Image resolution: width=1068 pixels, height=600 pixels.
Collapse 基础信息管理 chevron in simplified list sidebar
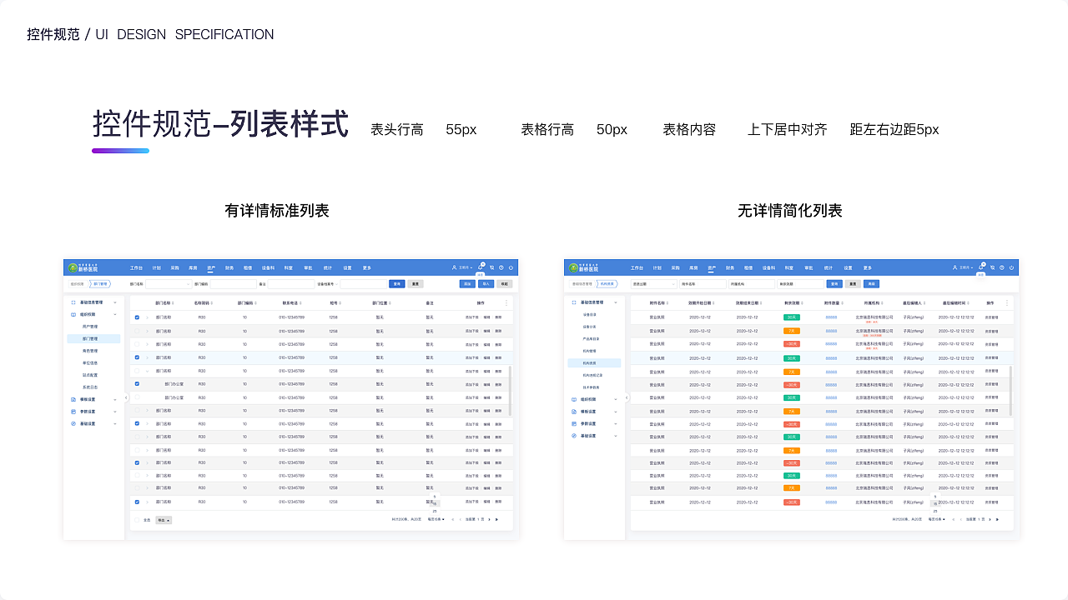[616, 302]
